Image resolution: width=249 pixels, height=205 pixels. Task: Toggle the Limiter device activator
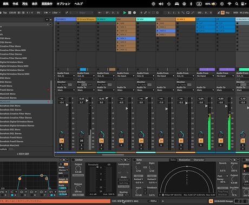[x=73, y=160]
